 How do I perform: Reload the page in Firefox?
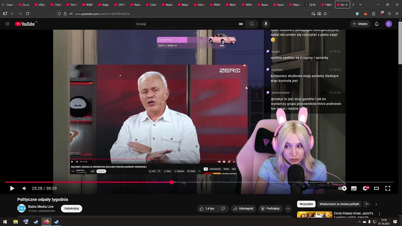coord(28,14)
